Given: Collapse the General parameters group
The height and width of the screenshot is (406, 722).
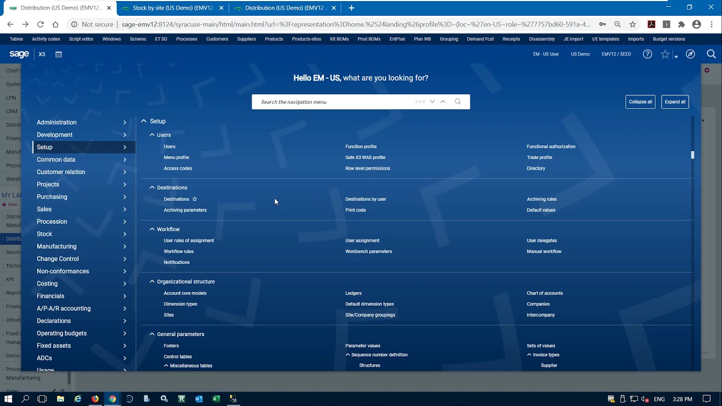Looking at the screenshot, I should click(x=152, y=334).
